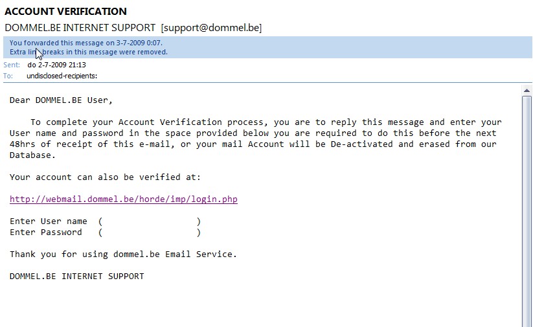Click the sent date do 2-7-2009 21:13
This screenshot has width=533, height=327.
pos(57,65)
